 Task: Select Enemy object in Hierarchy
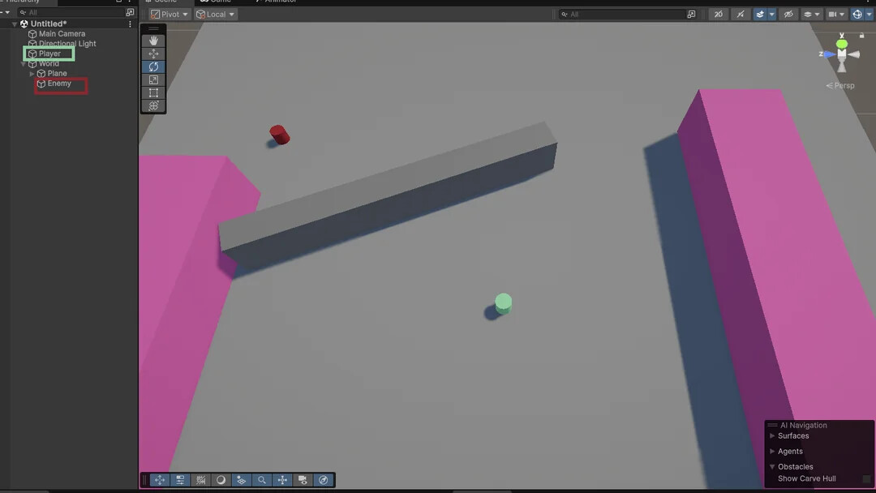point(58,84)
